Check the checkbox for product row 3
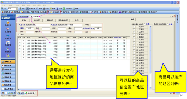 [x=19, y=46]
